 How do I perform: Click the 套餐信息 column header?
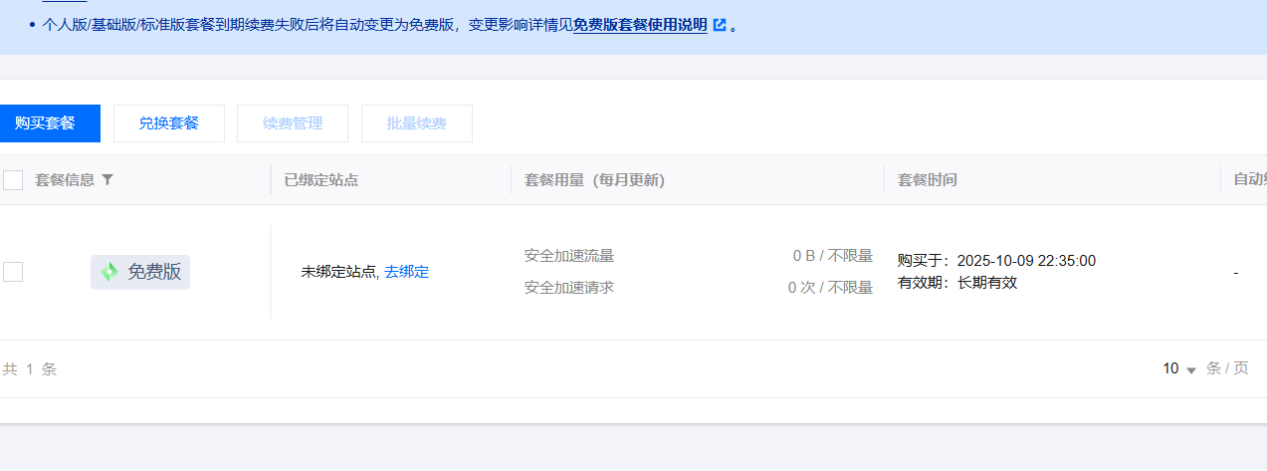click(65, 180)
